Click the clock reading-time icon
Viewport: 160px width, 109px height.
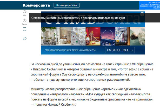pyautogui.click(x=24, y=20)
